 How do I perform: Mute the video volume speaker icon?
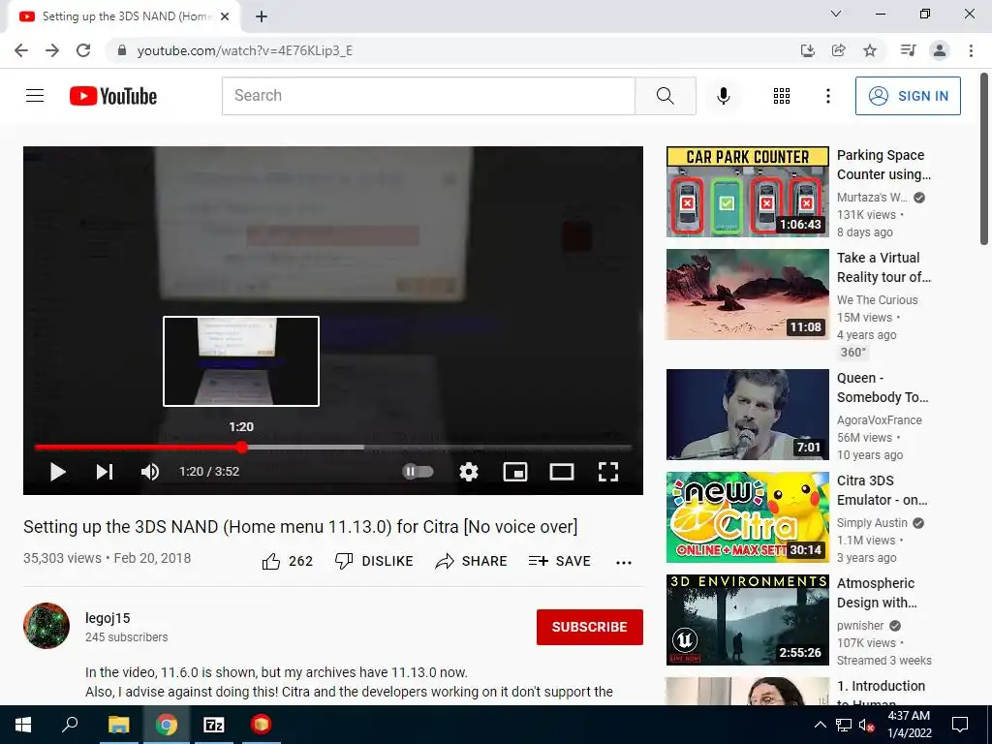pyautogui.click(x=150, y=472)
